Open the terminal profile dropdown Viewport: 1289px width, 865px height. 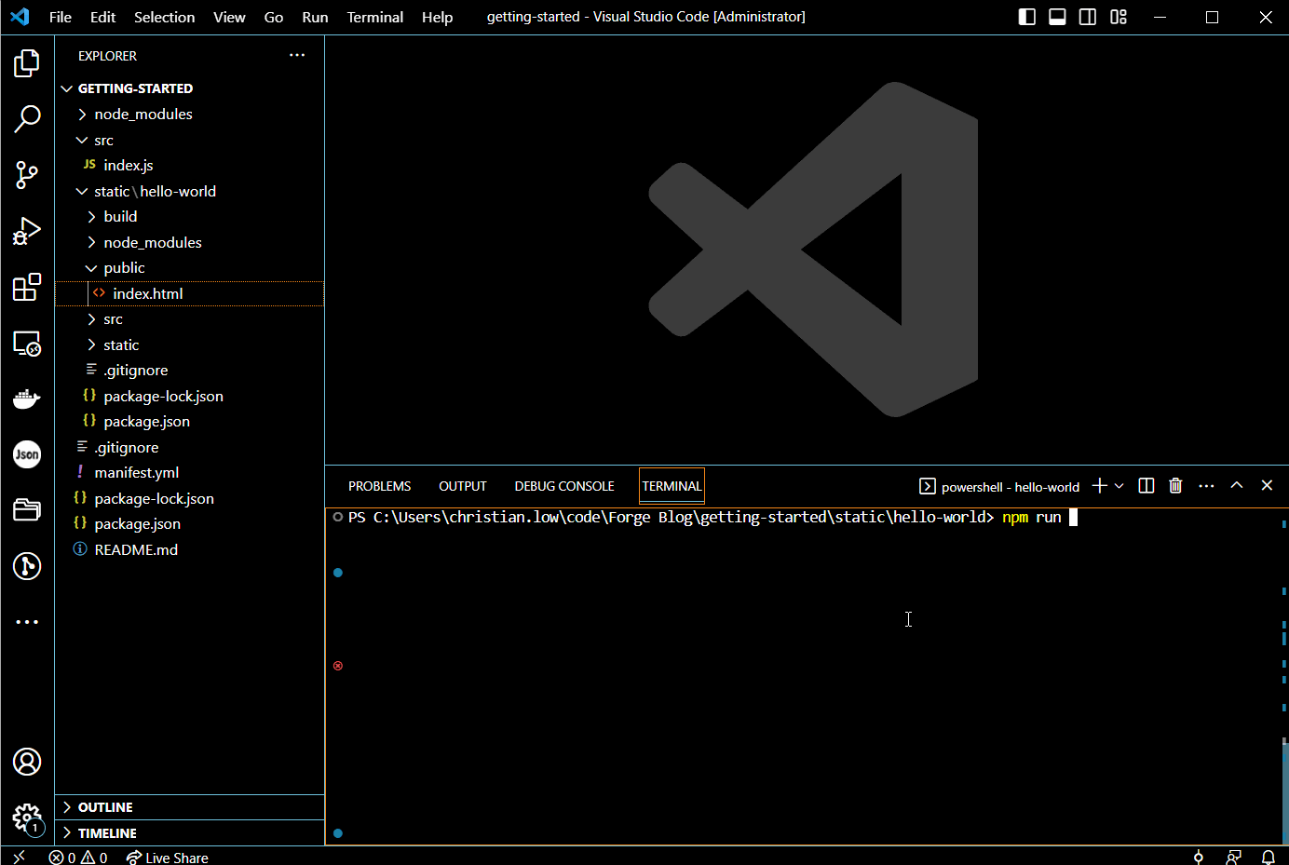(1120, 485)
